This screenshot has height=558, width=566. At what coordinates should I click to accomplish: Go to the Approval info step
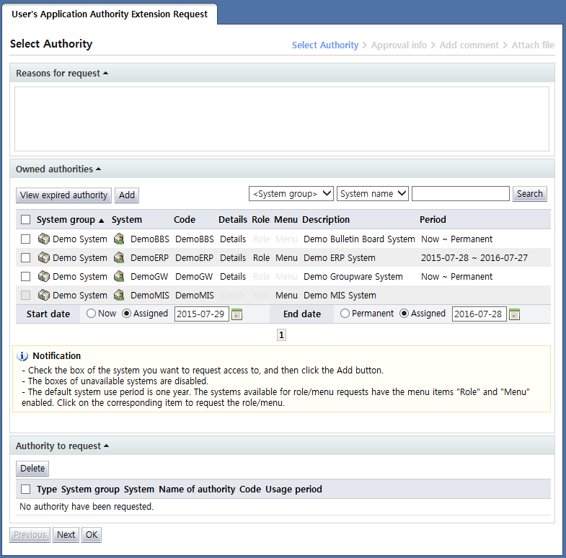point(399,45)
